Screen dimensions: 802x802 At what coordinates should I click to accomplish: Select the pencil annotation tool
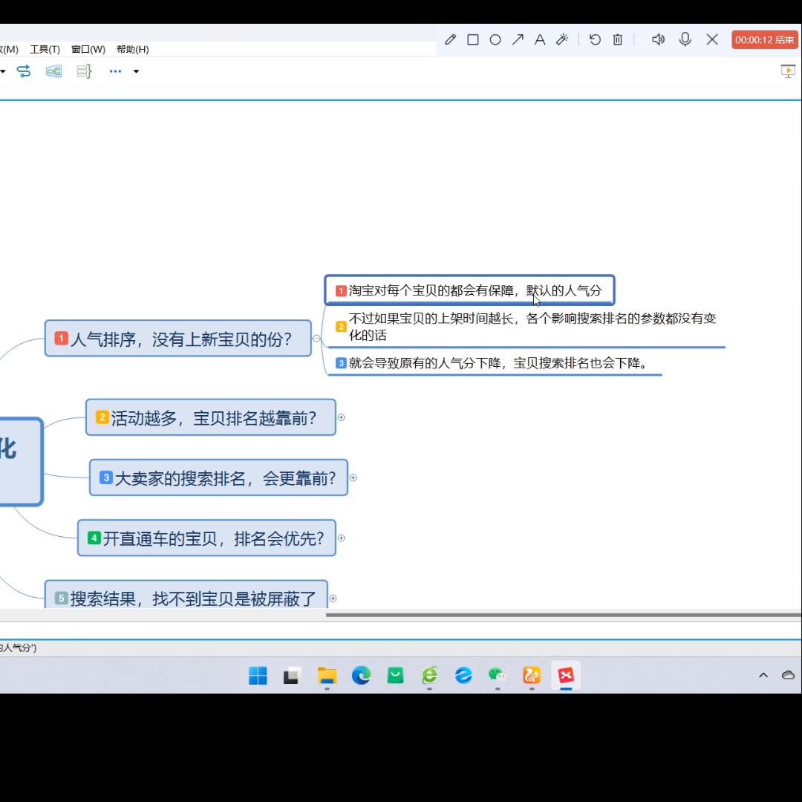pyautogui.click(x=450, y=39)
